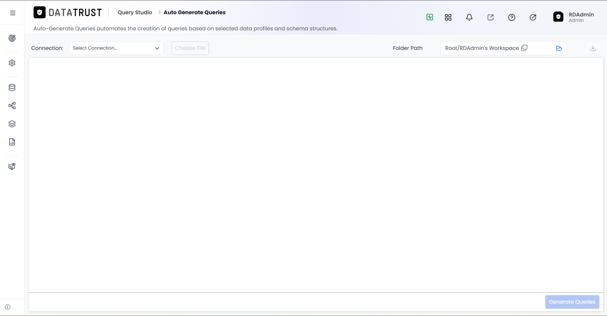The height and width of the screenshot is (316, 607).
Task: Open the report chart sidebar icon
Action: tap(12, 142)
